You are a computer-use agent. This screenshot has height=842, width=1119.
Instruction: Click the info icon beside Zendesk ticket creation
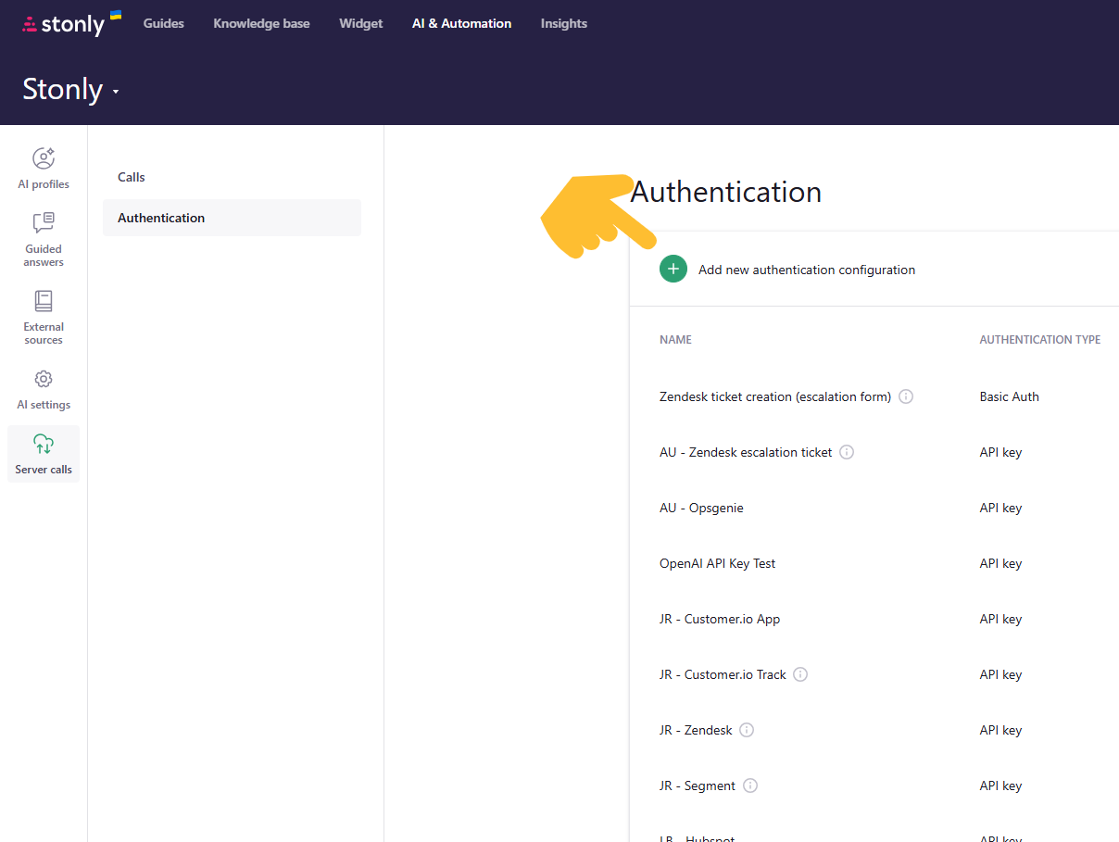coord(906,396)
